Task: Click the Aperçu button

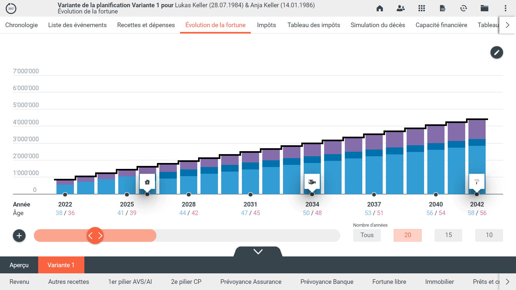Action: pos(19,265)
